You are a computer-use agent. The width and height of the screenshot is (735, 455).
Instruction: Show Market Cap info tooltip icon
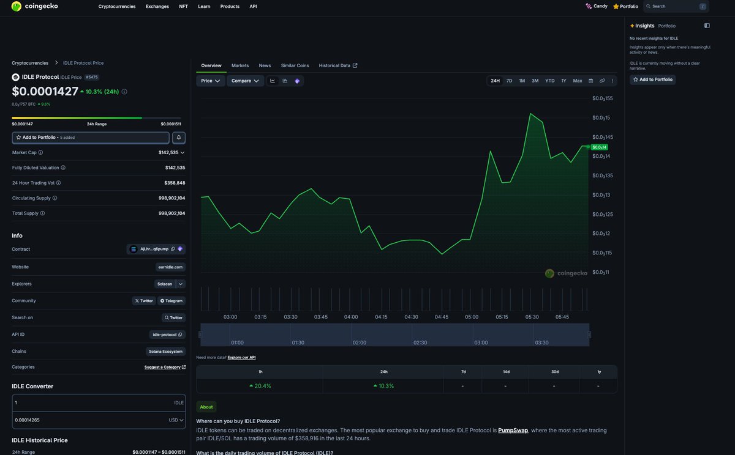pos(41,152)
